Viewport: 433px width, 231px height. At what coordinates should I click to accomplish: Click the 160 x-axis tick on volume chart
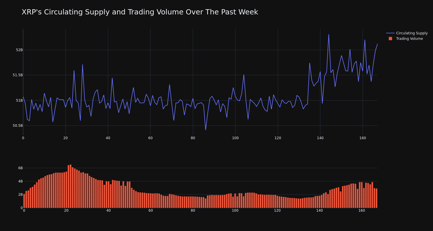(362, 210)
